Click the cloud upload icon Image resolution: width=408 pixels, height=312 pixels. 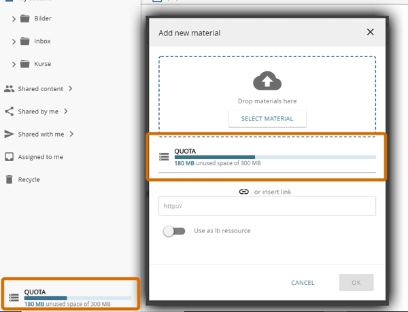[267, 82]
